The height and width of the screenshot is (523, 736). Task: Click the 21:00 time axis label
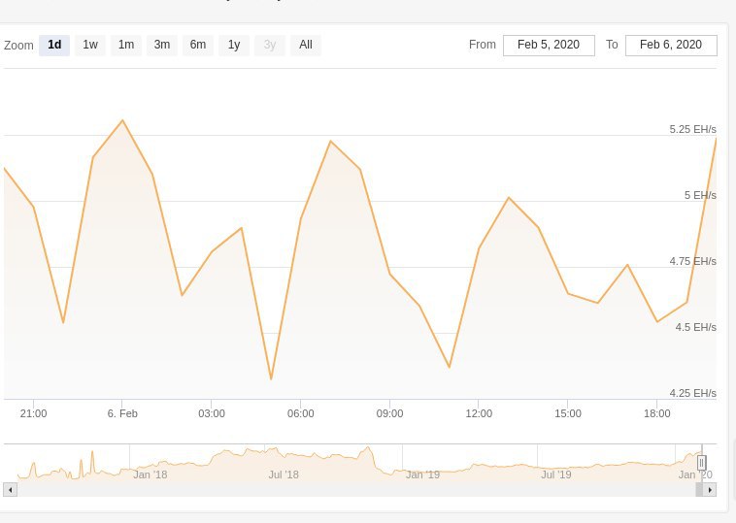pos(33,413)
